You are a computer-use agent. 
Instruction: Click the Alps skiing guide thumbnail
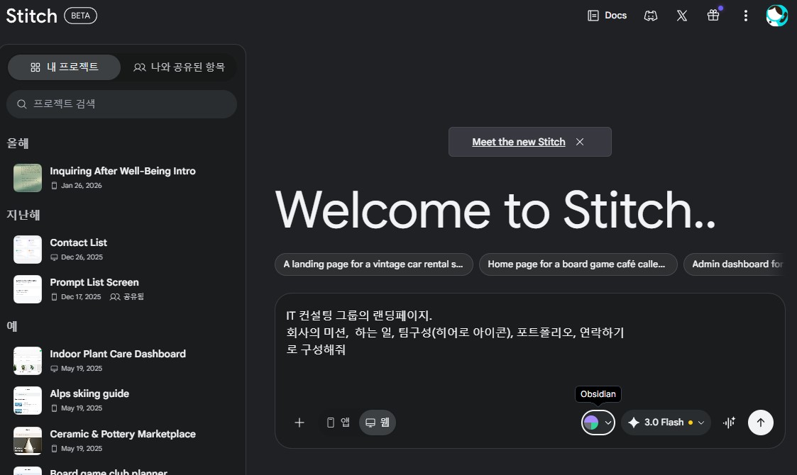point(28,401)
